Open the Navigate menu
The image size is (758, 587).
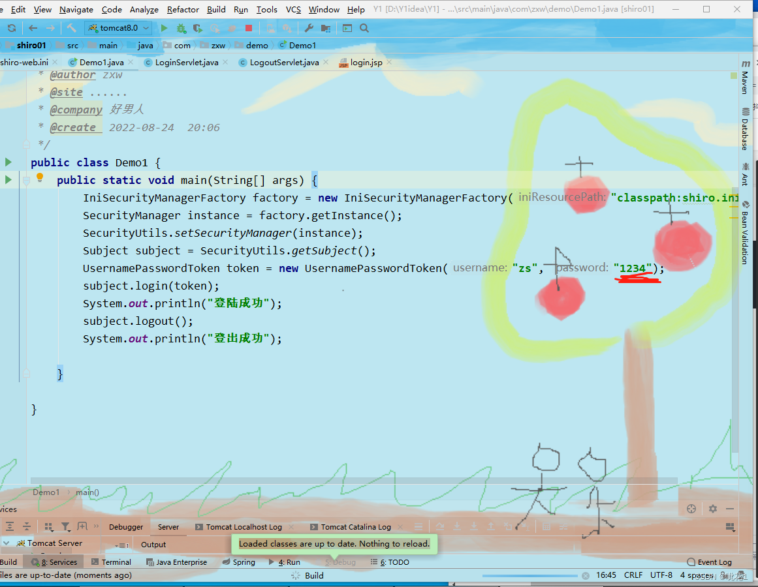76,10
